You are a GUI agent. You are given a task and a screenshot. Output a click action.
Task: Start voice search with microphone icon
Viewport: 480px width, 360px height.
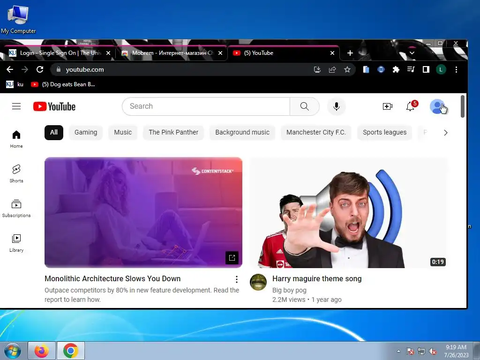click(x=337, y=106)
